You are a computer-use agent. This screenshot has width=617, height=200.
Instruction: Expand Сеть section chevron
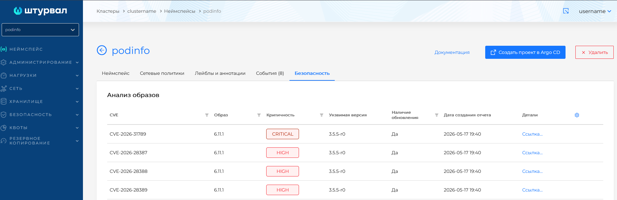coord(77,89)
